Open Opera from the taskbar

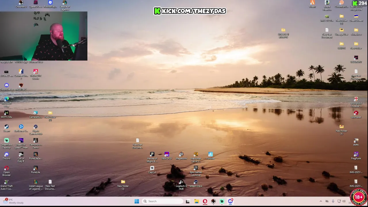[x=205, y=201]
